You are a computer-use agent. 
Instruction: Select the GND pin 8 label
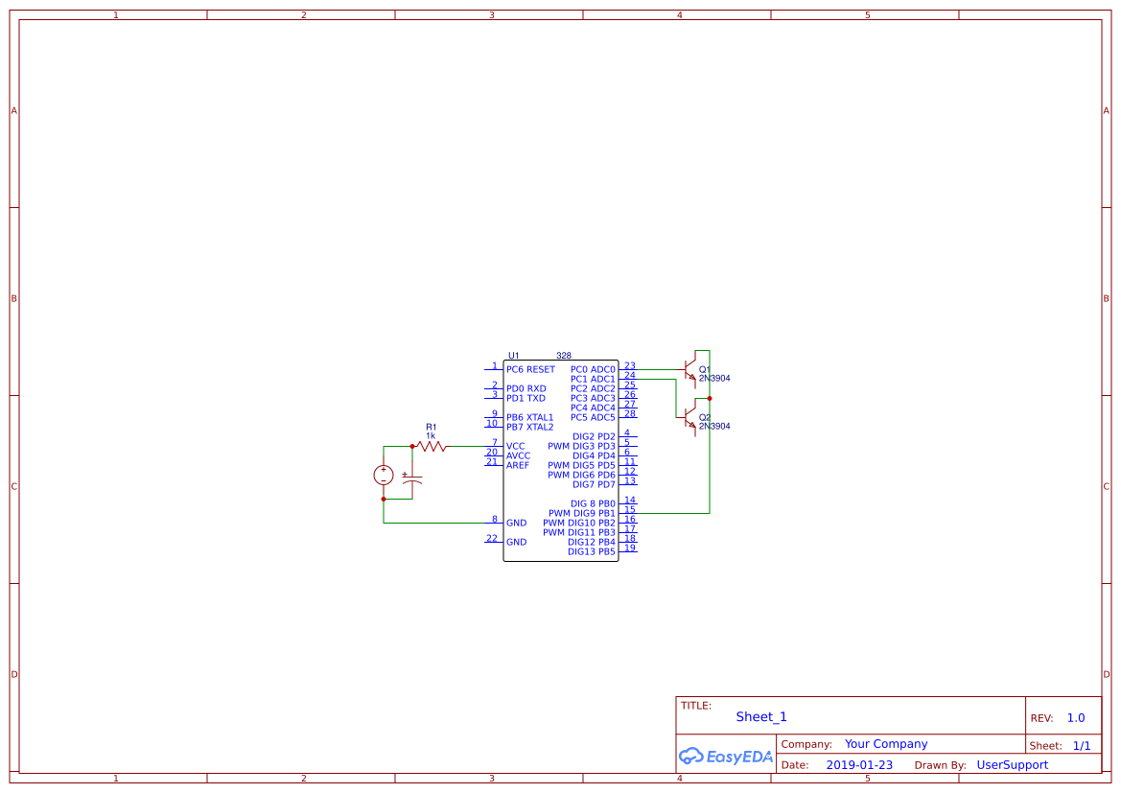coord(515,523)
